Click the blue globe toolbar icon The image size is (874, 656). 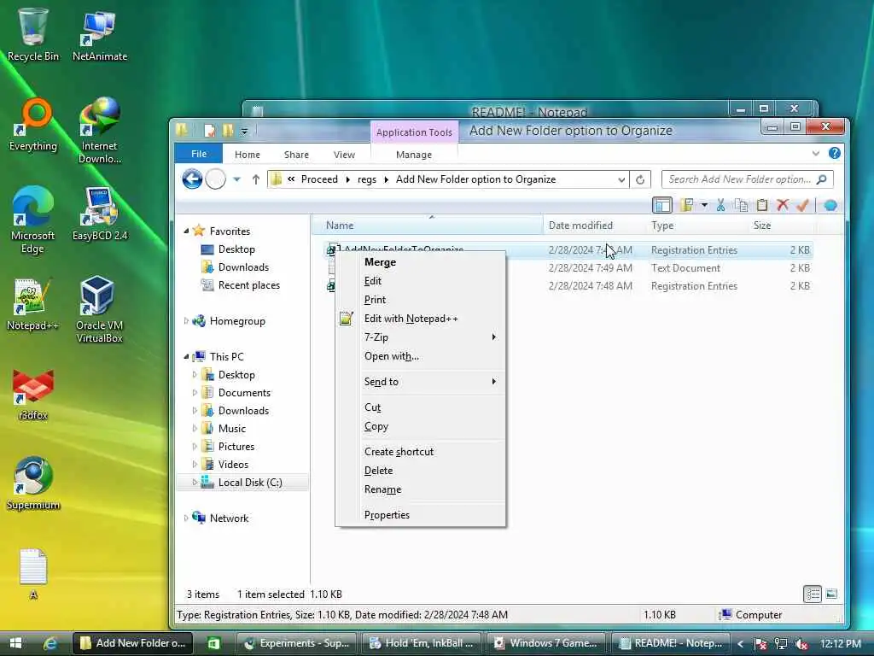pyautogui.click(x=830, y=205)
